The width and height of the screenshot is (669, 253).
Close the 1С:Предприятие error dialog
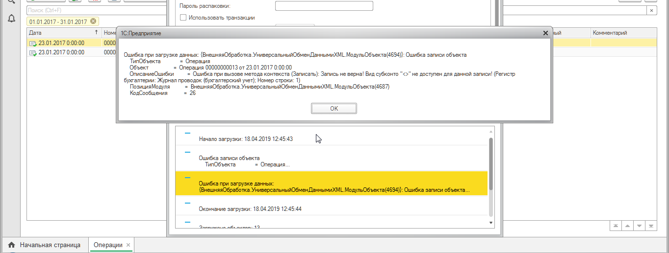(545, 33)
